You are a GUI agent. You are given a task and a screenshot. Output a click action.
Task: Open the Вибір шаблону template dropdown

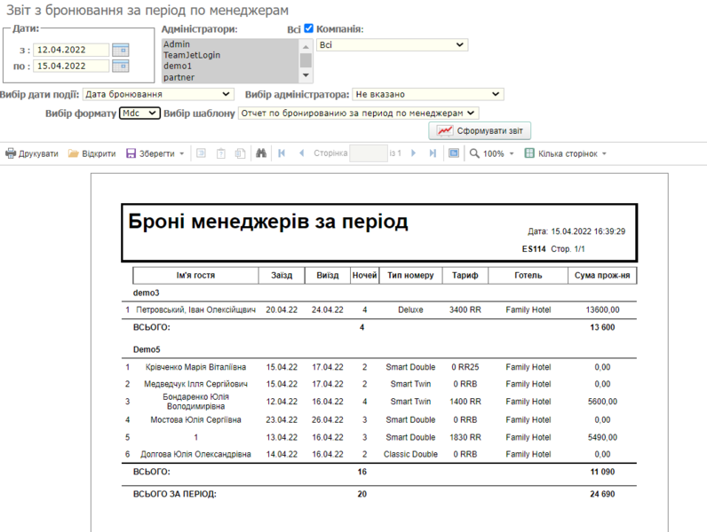358,113
